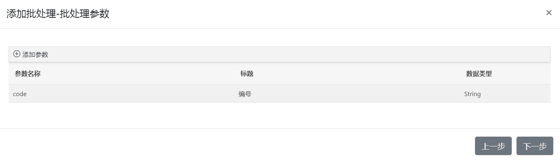The image size is (560, 163).
Task: Click the circled plus icon for 添加参数
Action: coord(17,54)
